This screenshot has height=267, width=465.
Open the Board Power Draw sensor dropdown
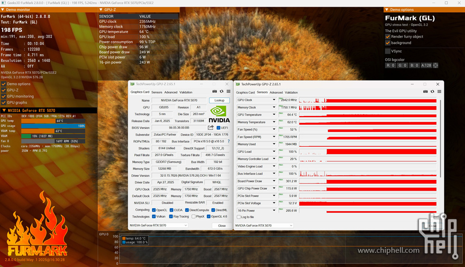[274, 181]
